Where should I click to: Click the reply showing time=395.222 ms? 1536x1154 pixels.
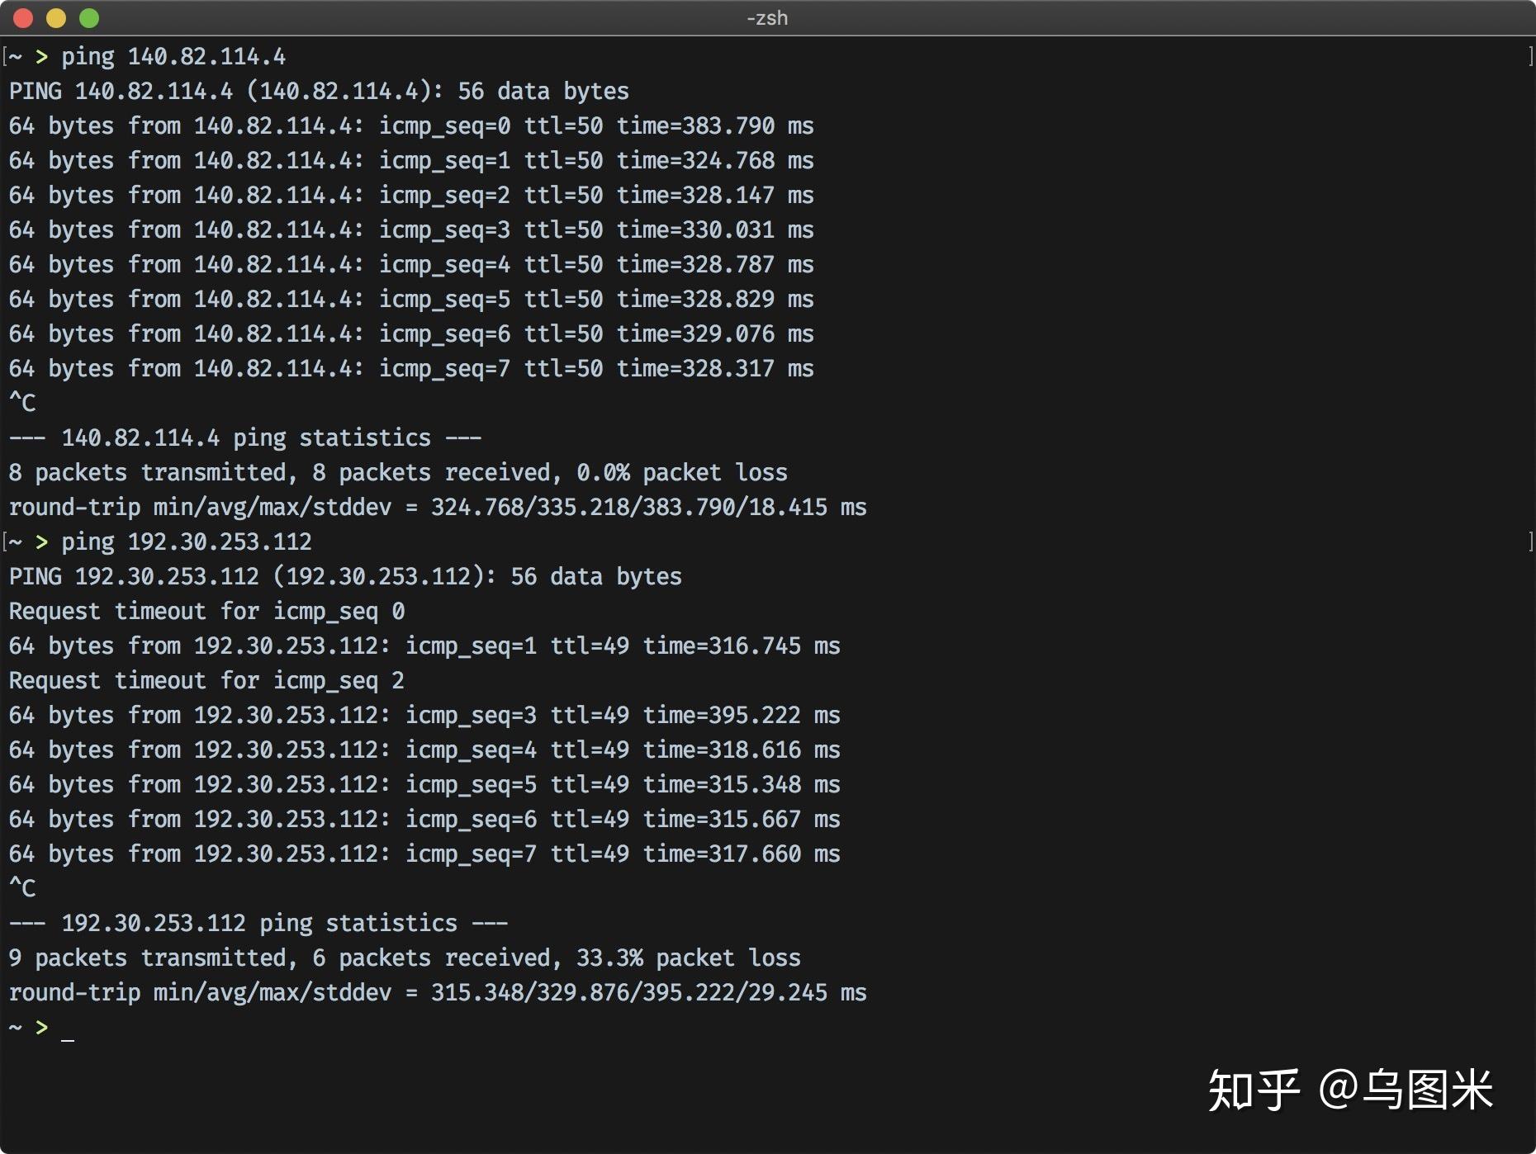tap(424, 715)
